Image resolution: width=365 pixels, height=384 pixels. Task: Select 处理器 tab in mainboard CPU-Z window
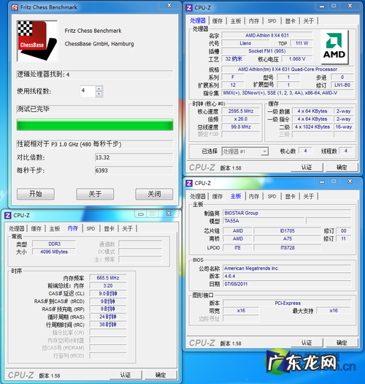[198, 197]
